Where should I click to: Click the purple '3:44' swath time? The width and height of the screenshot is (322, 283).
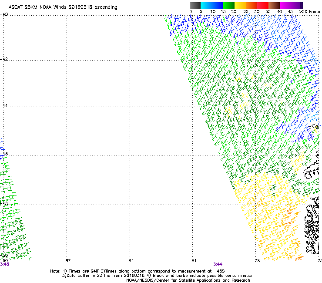pos(218,264)
